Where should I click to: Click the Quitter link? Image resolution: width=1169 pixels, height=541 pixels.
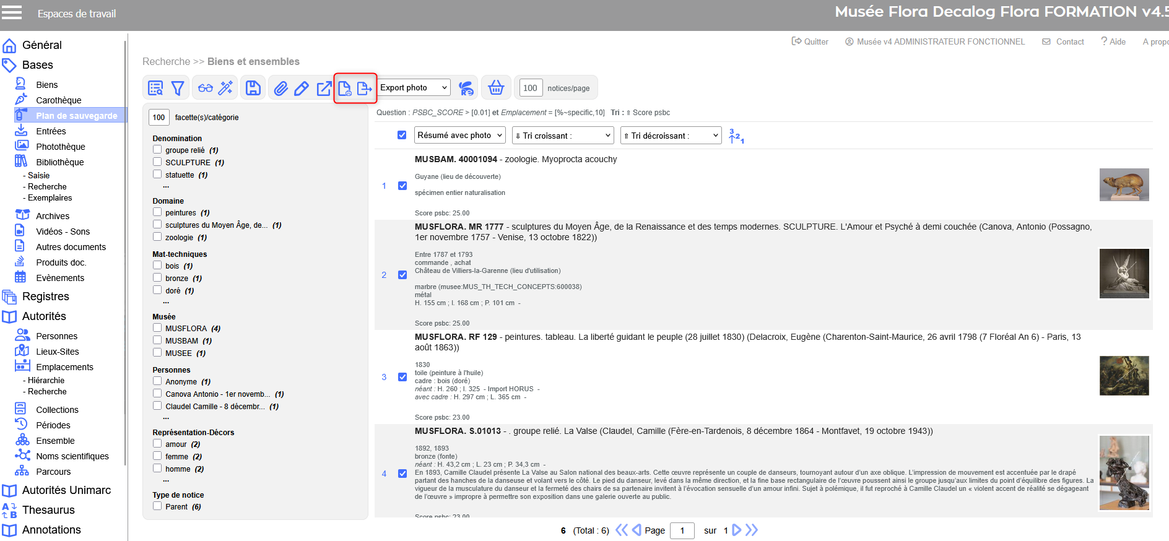(810, 41)
